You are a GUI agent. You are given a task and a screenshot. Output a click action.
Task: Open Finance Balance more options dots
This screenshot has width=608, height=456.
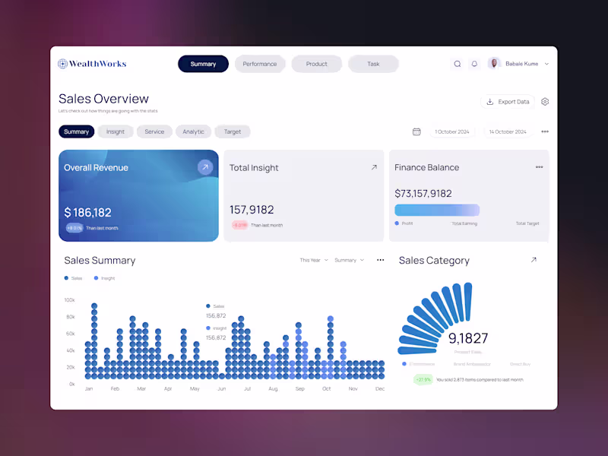539,167
